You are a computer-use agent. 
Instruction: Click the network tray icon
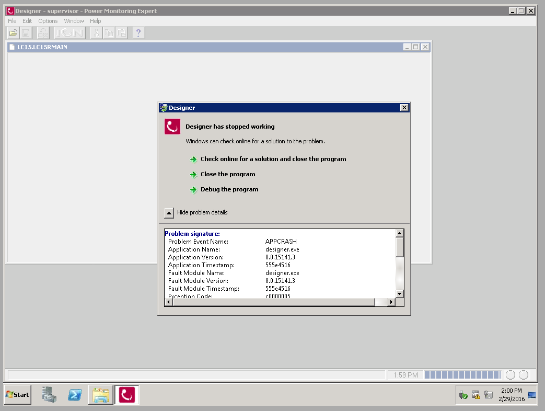[489, 395]
